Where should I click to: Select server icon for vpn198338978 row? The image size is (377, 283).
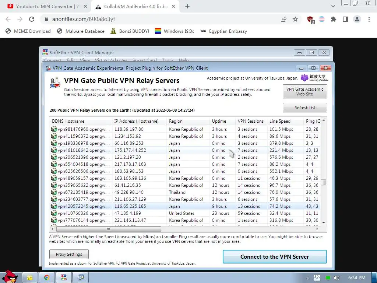point(54,143)
